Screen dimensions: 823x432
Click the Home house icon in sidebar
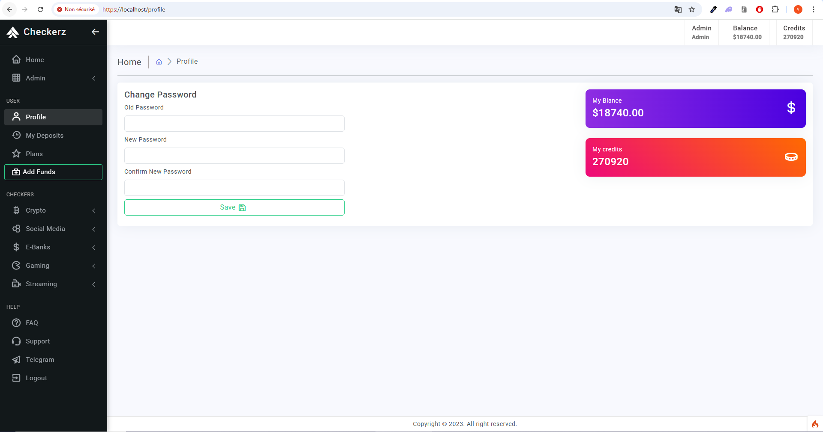pos(16,59)
